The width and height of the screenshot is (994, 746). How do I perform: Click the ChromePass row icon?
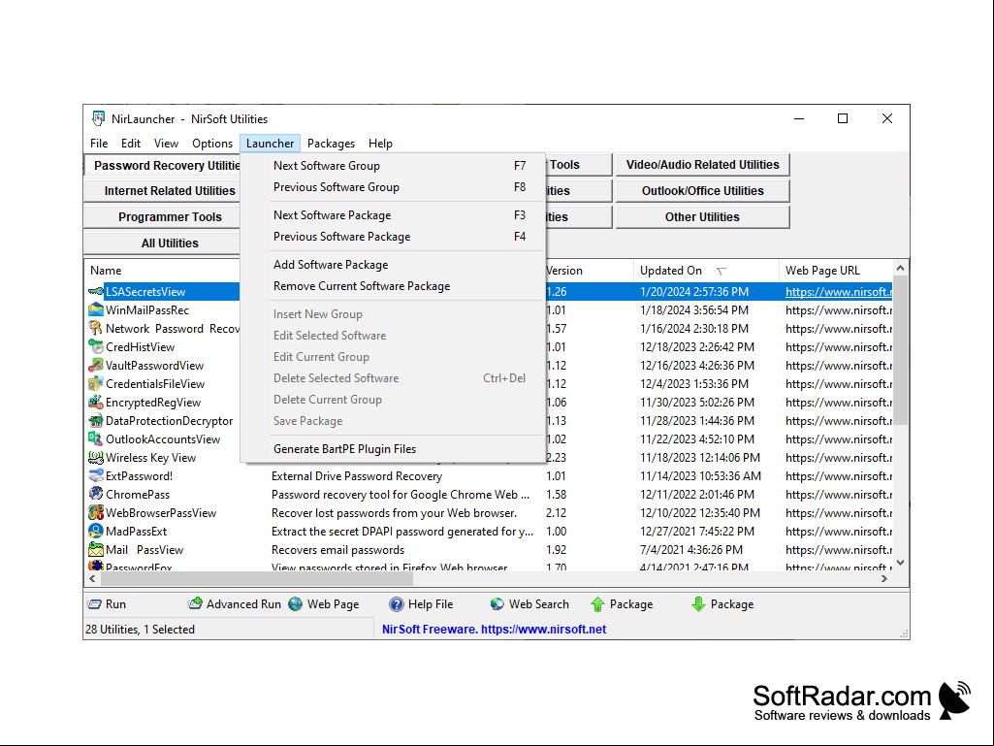[x=96, y=494]
